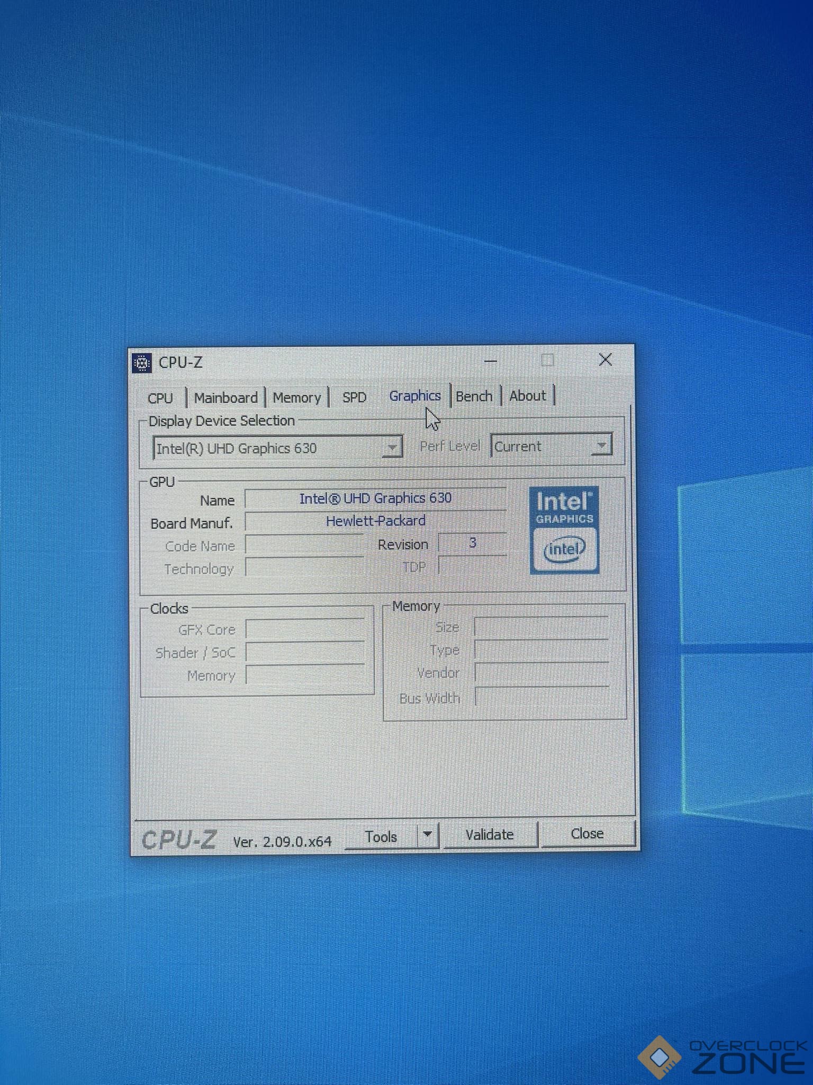Click the "Display Device Selection" group label
Image resolution: width=813 pixels, height=1085 pixels.
point(221,421)
